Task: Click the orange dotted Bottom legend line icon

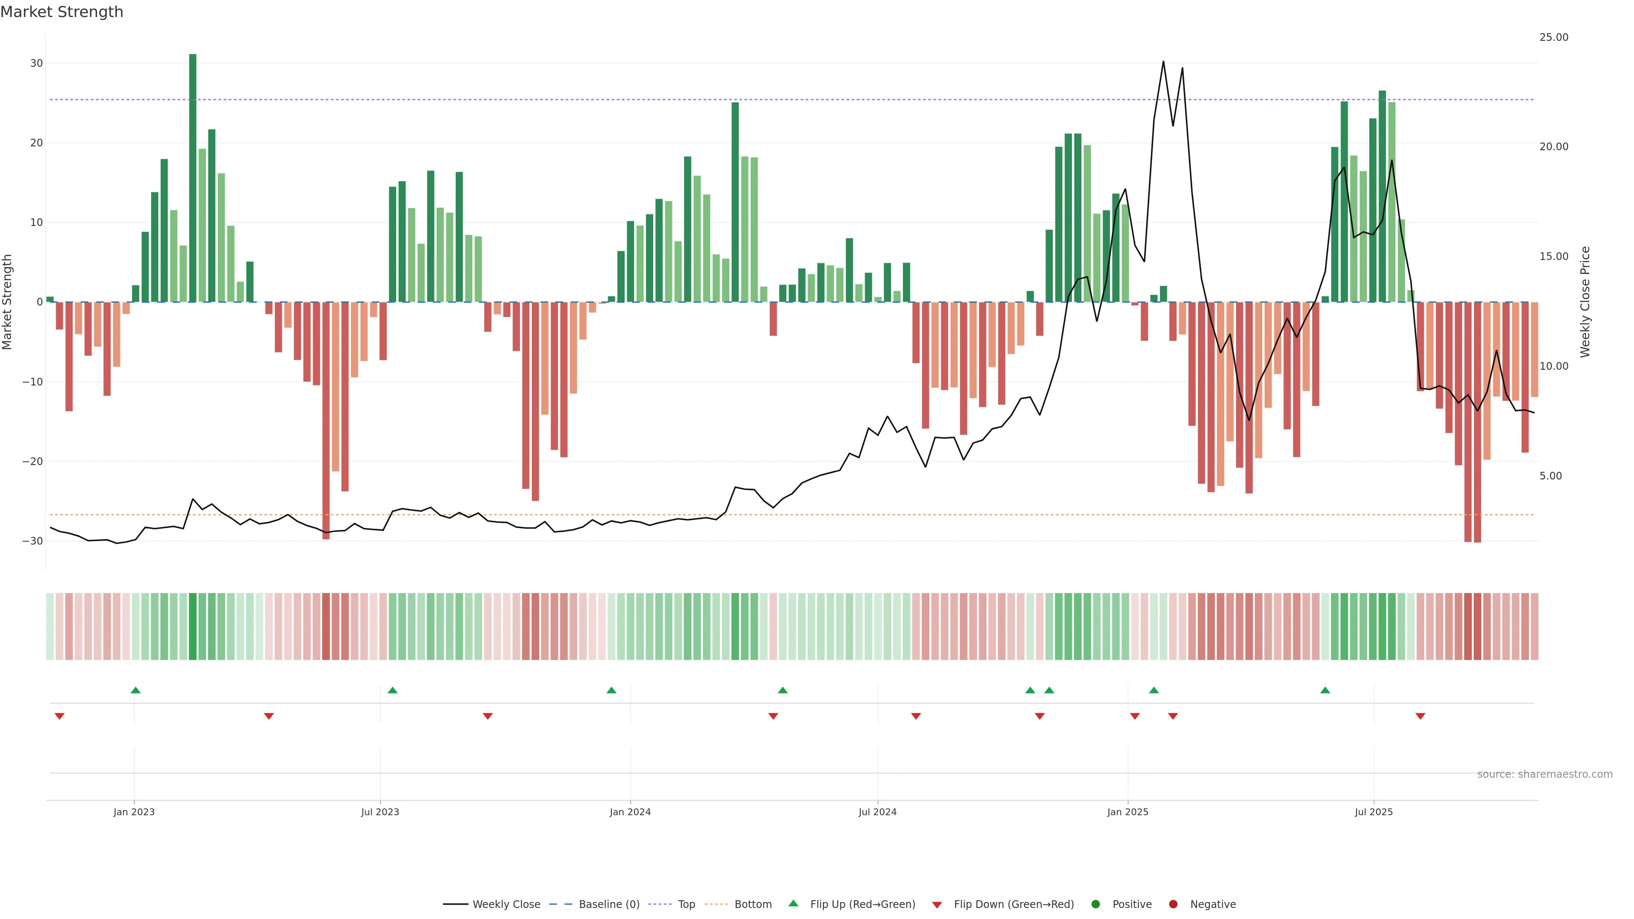Action: 716,904
